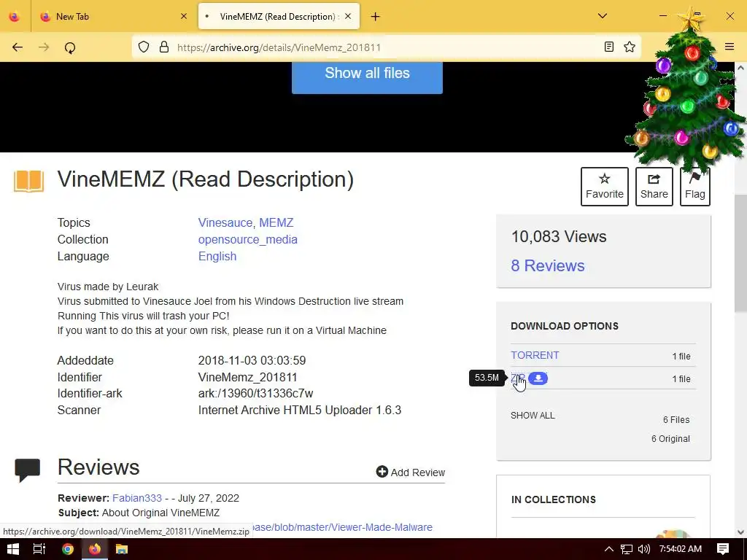This screenshot has height=560, width=747.
Task: Expand the list all tabs chevron
Action: [x=602, y=16]
